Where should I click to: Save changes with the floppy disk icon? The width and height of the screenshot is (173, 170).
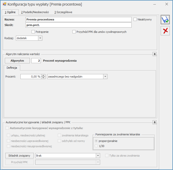(x=165, y=20)
